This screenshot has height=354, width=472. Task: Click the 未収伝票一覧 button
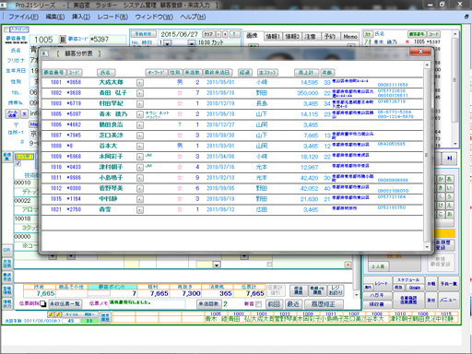[65, 304]
